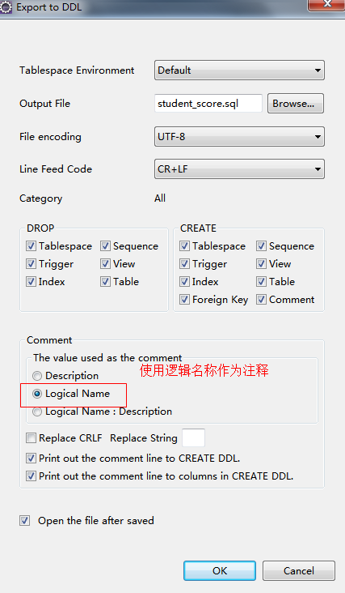Disable DROP Sequence option
345x593 pixels.
pyautogui.click(x=105, y=246)
